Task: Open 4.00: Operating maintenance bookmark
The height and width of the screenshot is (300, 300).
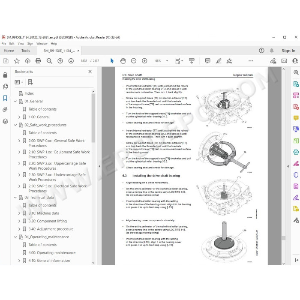Action: (52, 253)
